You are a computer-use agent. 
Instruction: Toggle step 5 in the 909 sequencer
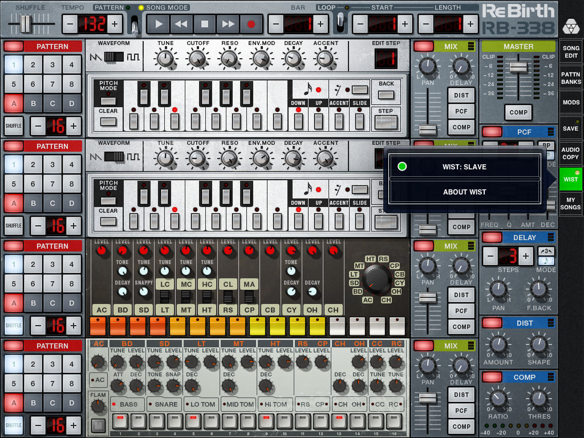tap(193, 421)
